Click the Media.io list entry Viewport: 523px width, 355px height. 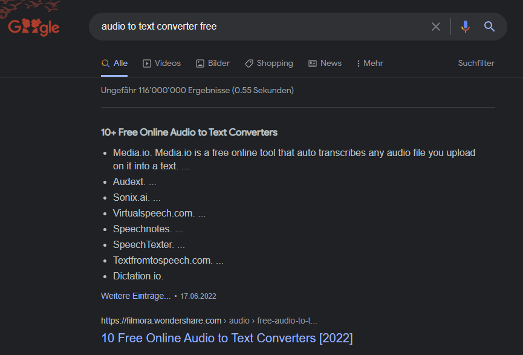[294, 159]
